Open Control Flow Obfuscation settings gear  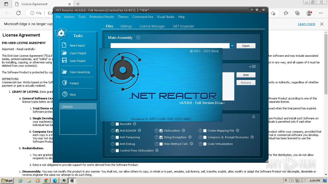pyautogui.click(x=157, y=151)
